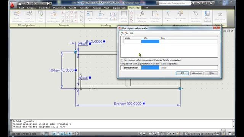
Task: Toggle Object snap in status bar
Action: point(58,134)
